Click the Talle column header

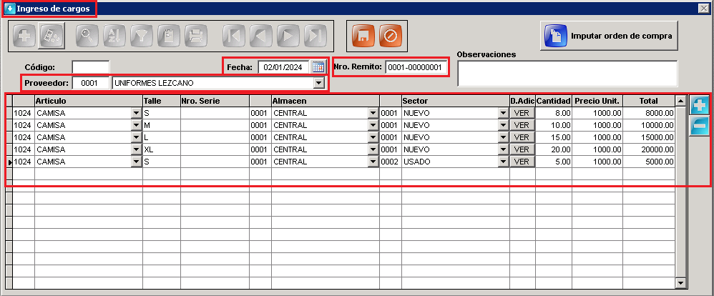click(x=162, y=101)
